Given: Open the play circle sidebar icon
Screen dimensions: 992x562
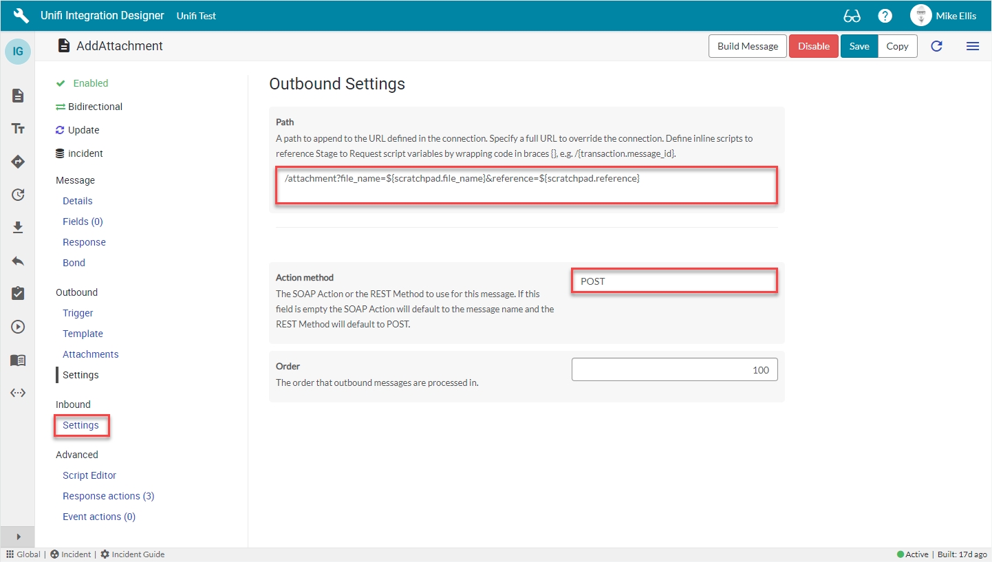Looking at the screenshot, I should [18, 327].
